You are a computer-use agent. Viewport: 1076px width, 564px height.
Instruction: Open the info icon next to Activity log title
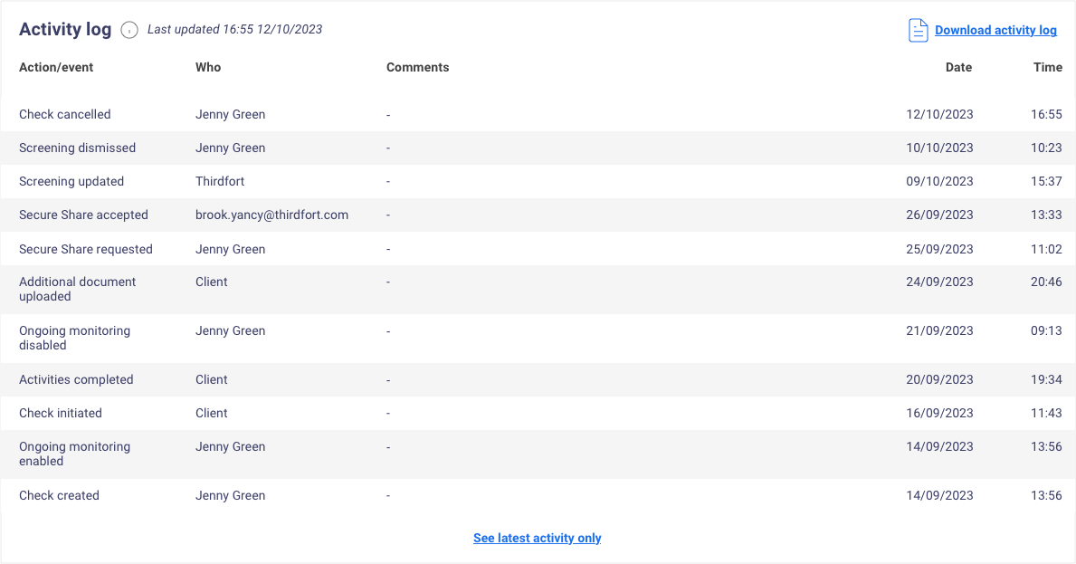(129, 30)
